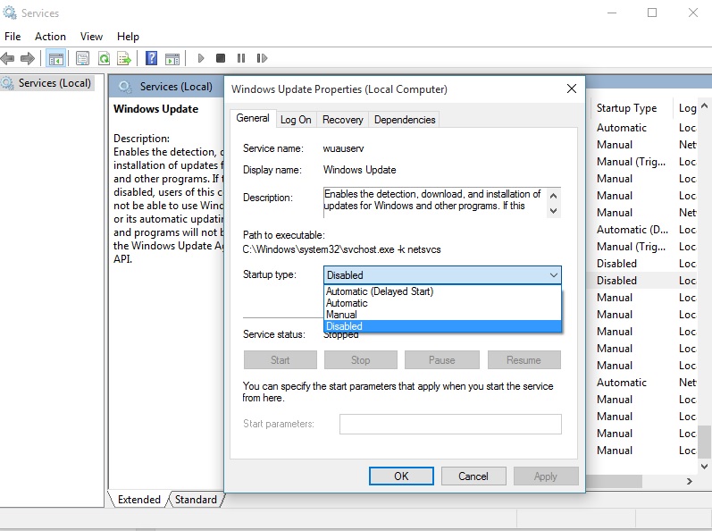Viewport: 712px width, 531px height.
Task: Choose Manual in the startup type list
Action: coord(341,315)
